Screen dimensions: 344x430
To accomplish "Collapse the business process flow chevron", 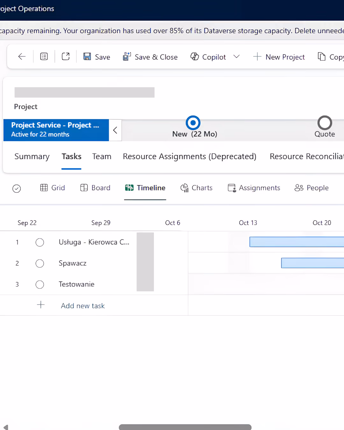I will point(115,130).
